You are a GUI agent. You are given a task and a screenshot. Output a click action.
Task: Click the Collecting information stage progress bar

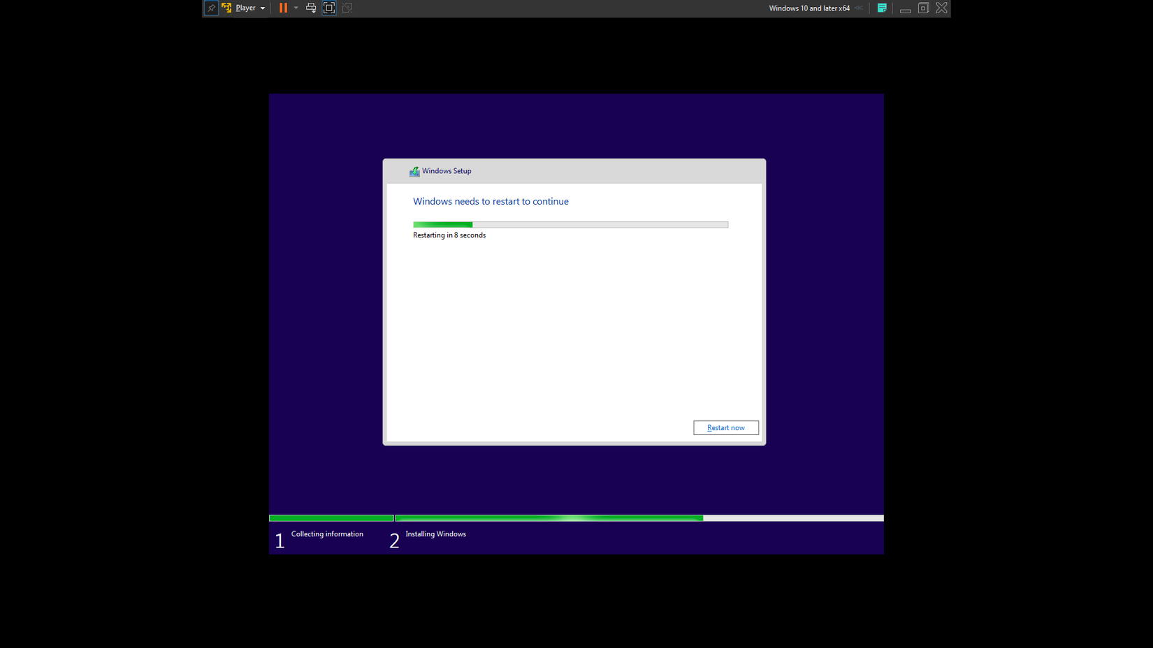[x=331, y=518]
